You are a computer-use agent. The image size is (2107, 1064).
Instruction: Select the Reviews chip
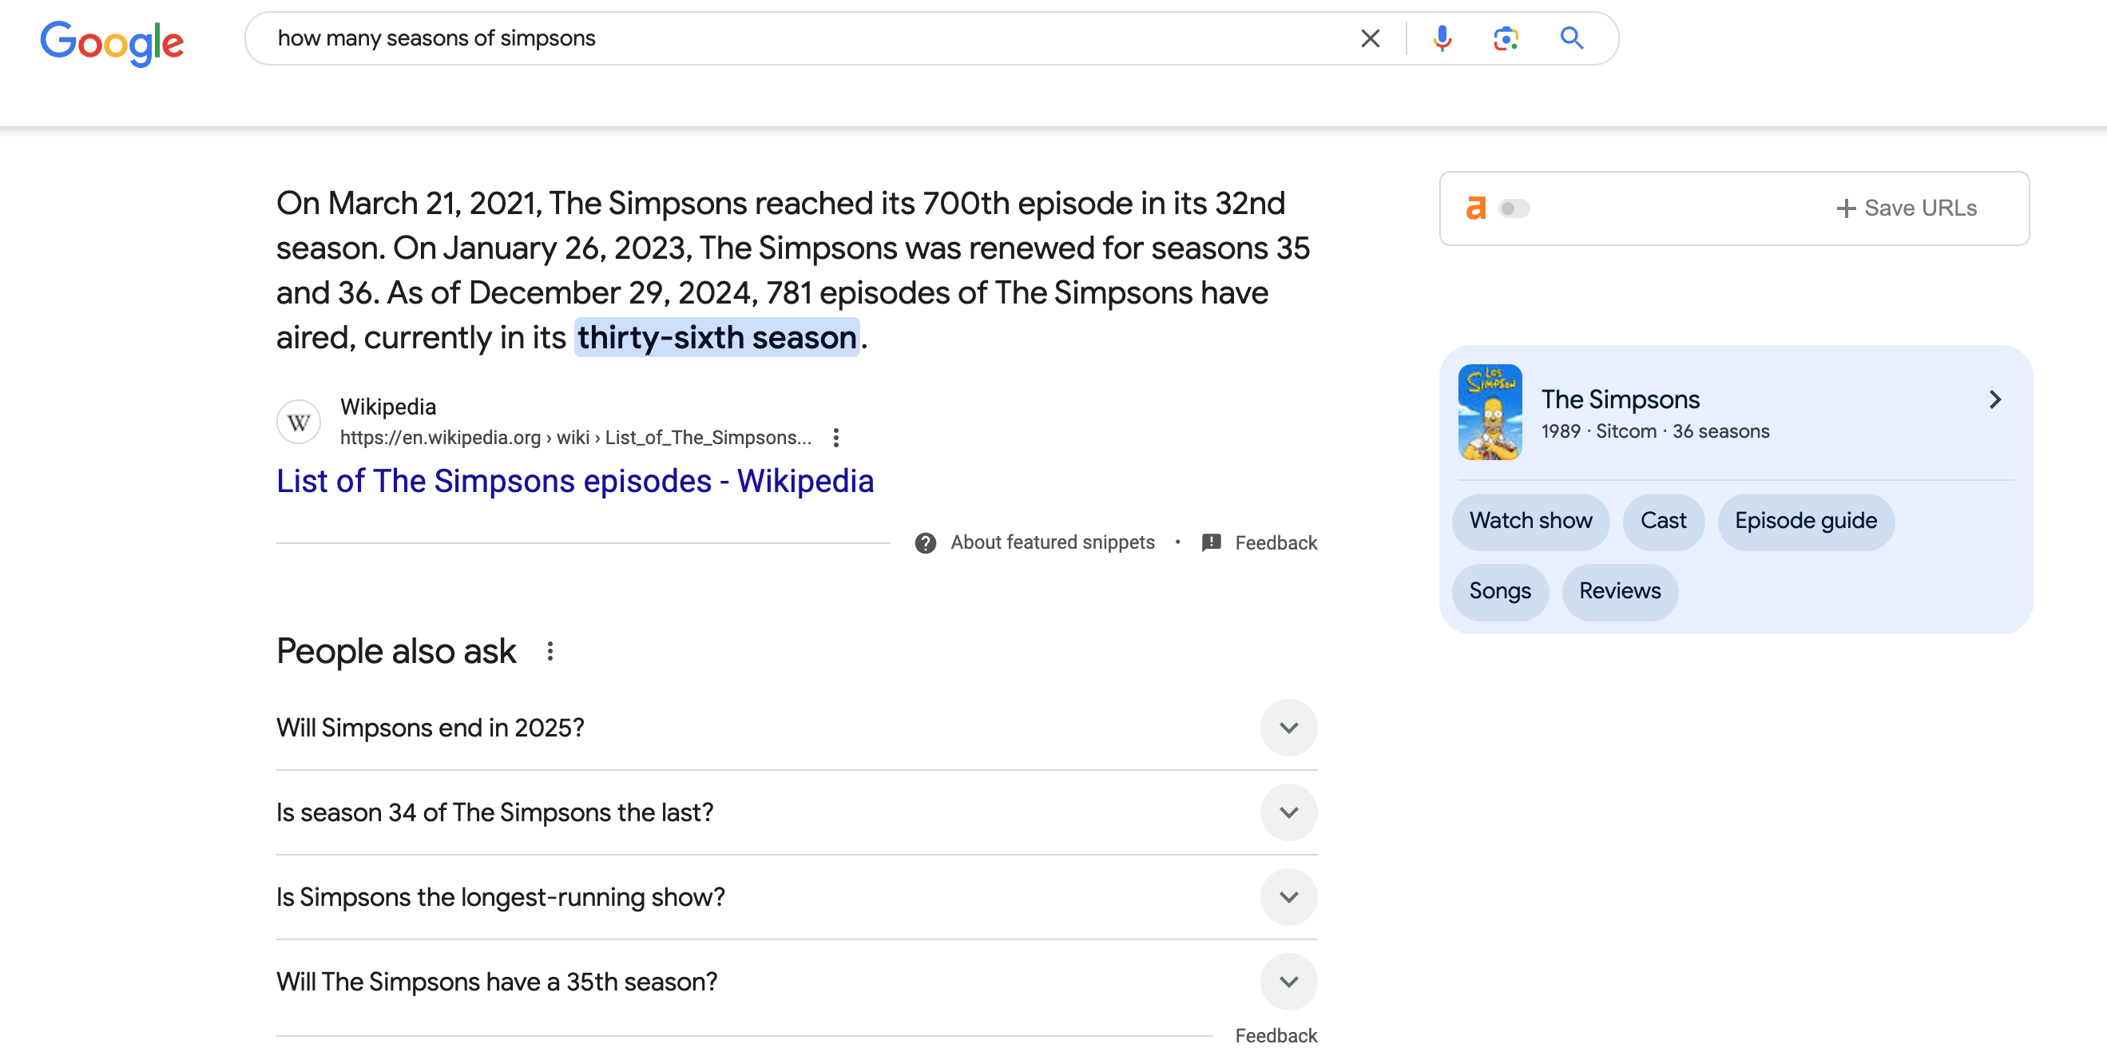(x=1620, y=592)
